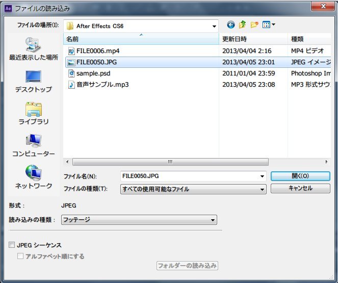Click the FILE0050.JPG image file icon
The image size is (338, 283).
(71, 62)
